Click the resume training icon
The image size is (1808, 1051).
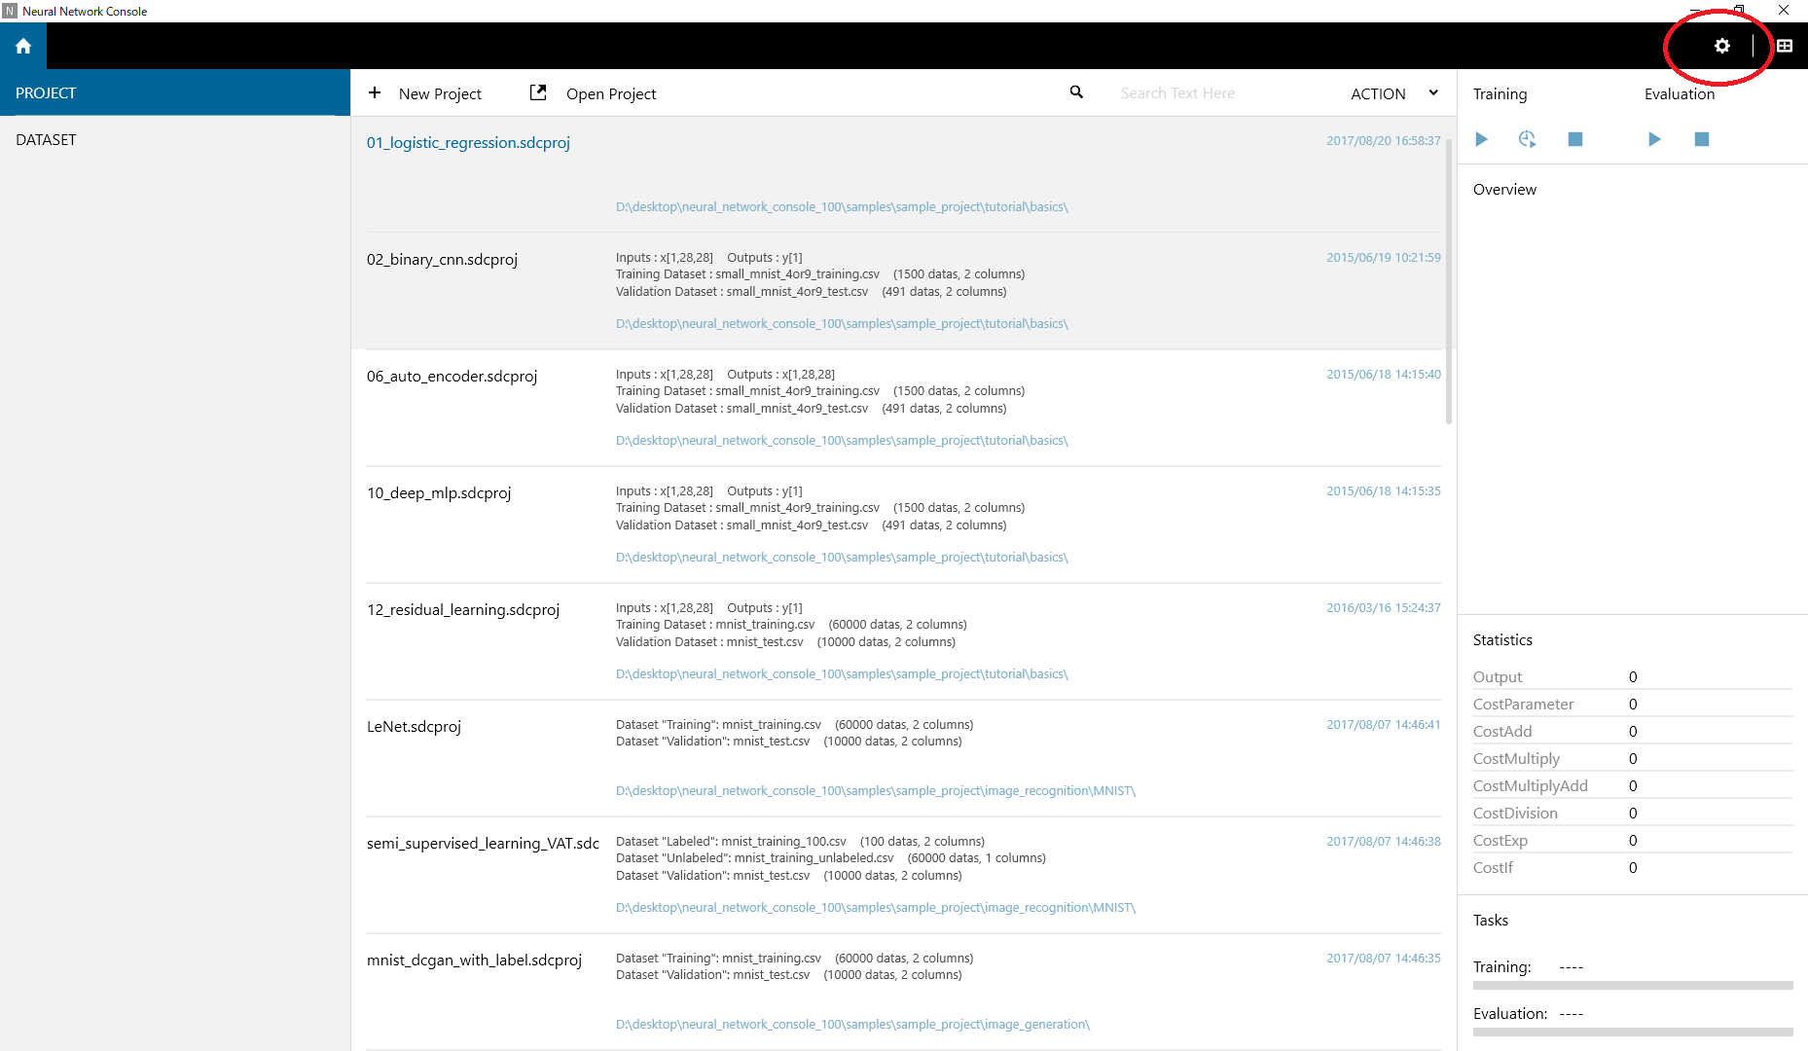[1528, 139]
